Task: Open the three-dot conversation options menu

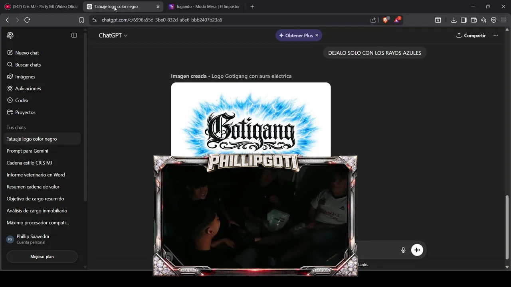Action: coord(496,35)
